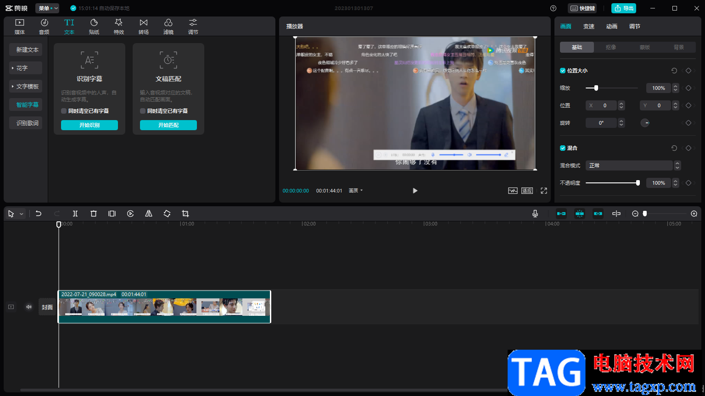Click the crop tool icon in timeline toolbar
Screen dimensions: 705x396
click(x=185, y=214)
